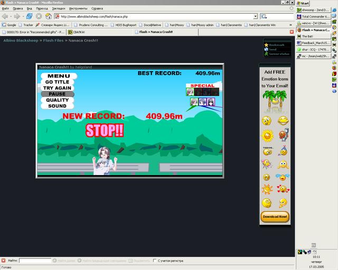The image size is (338, 270).
Task: Show more bookmarks with chevron
Action: pos(290,25)
